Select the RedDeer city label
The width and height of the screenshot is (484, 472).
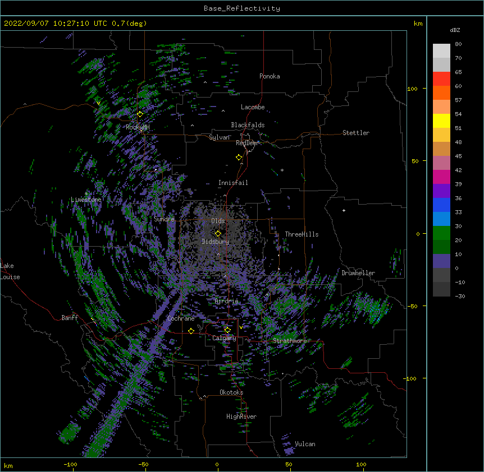[x=247, y=143]
